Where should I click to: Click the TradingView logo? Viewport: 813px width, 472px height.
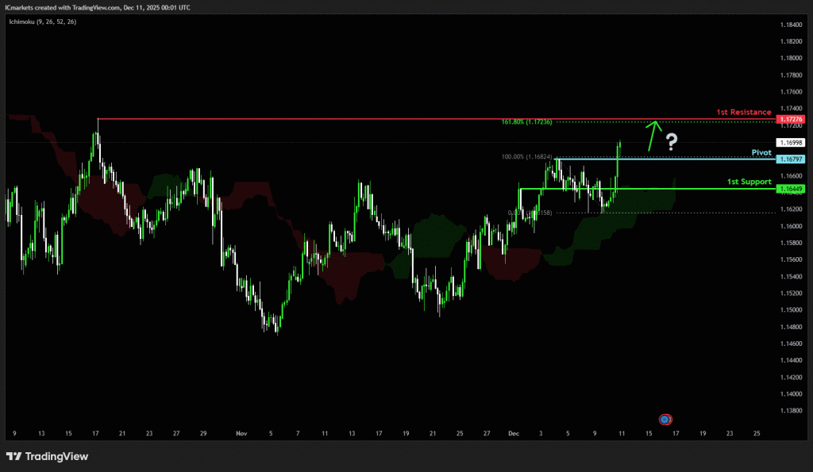tap(47, 456)
